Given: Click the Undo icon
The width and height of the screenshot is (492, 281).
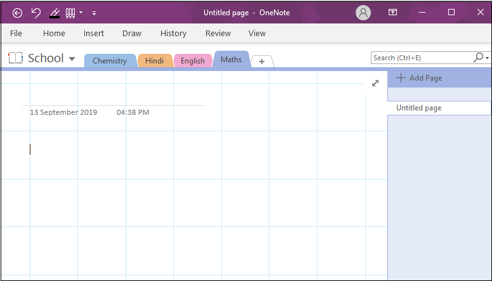Looking at the screenshot, I should [36, 13].
